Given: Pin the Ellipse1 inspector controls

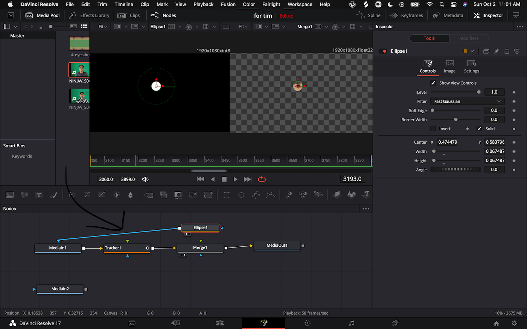Looking at the screenshot, I should click(497, 51).
